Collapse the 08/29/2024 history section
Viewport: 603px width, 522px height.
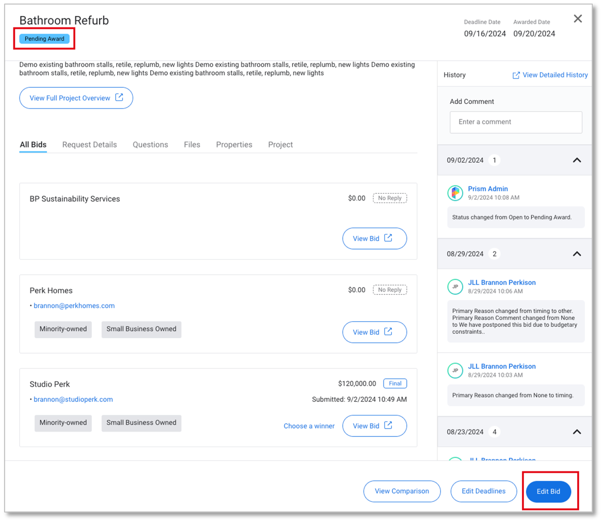pyautogui.click(x=577, y=254)
